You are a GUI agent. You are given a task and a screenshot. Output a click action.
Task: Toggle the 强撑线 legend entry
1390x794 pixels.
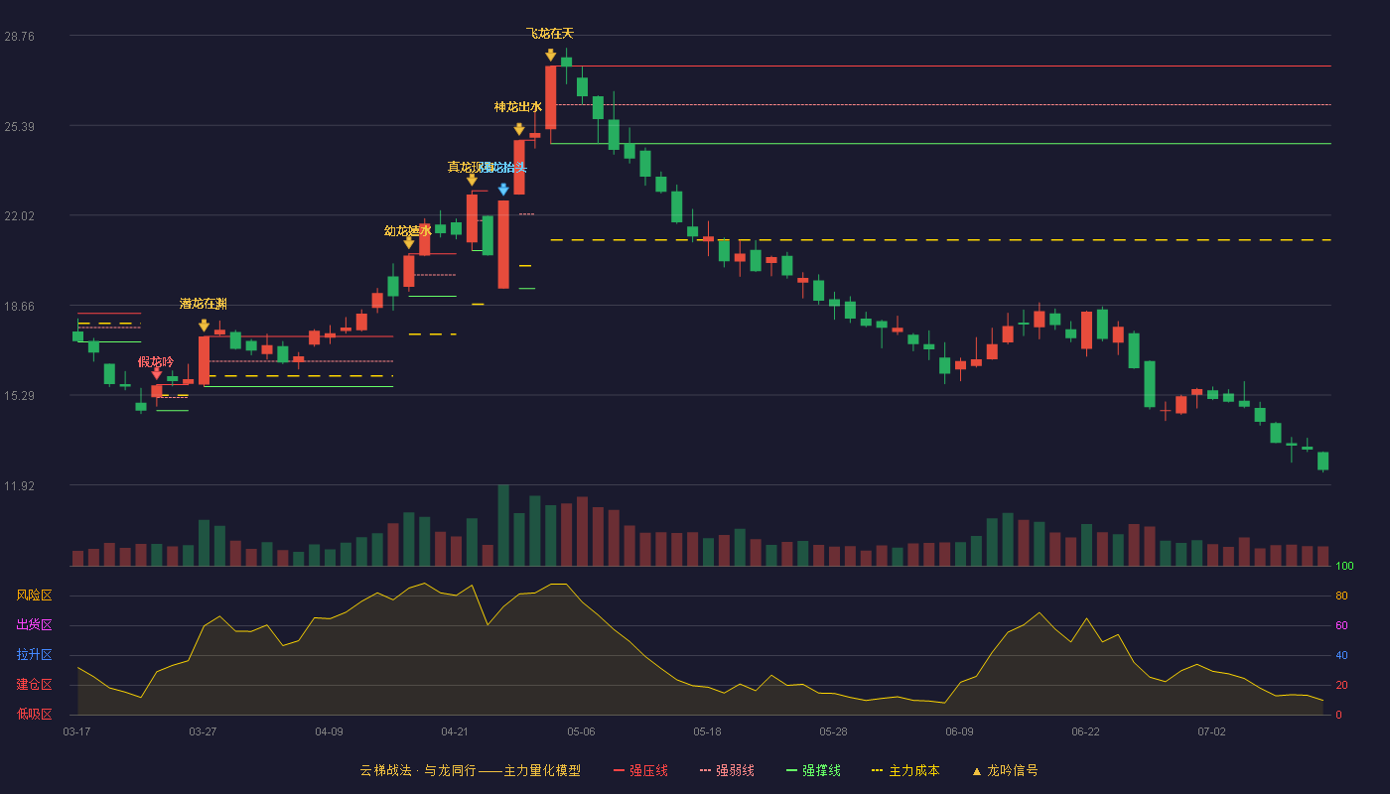(x=813, y=770)
